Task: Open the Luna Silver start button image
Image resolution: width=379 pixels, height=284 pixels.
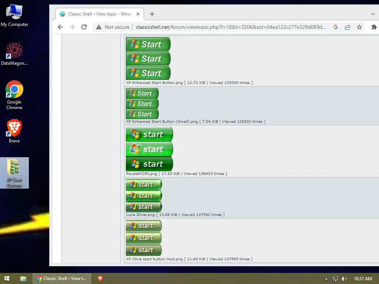Action: [144, 195]
